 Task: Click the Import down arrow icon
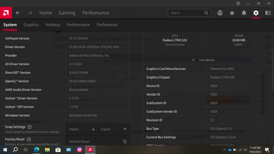pos(93,129)
